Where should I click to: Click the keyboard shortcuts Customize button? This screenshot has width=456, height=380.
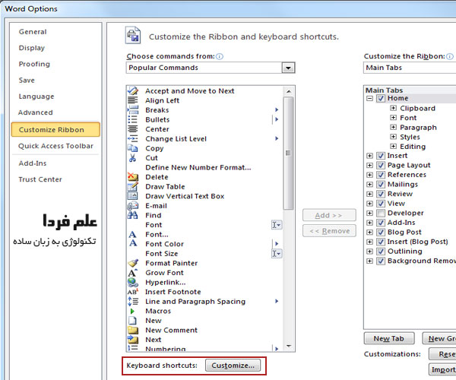pos(233,366)
